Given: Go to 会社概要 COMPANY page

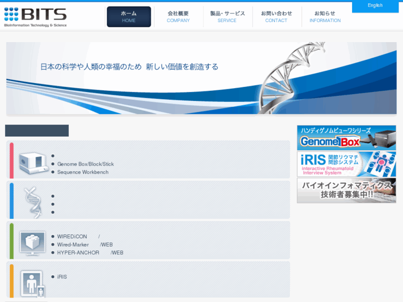Looking at the screenshot, I should click(x=178, y=17).
